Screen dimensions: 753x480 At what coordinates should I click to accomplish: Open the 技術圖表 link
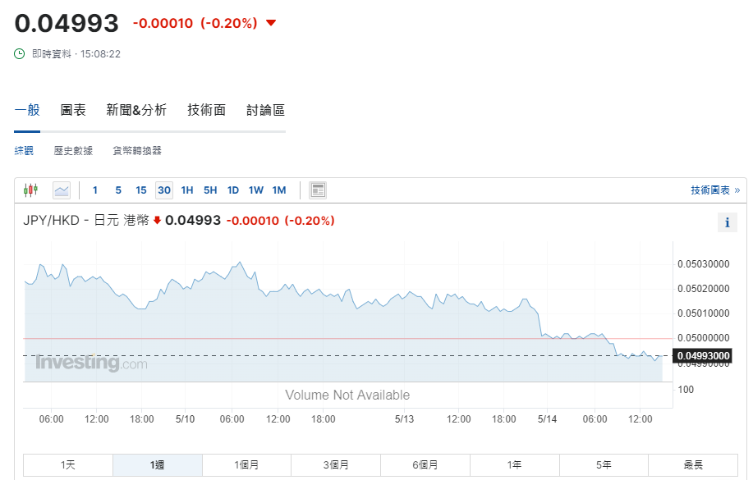click(714, 190)
